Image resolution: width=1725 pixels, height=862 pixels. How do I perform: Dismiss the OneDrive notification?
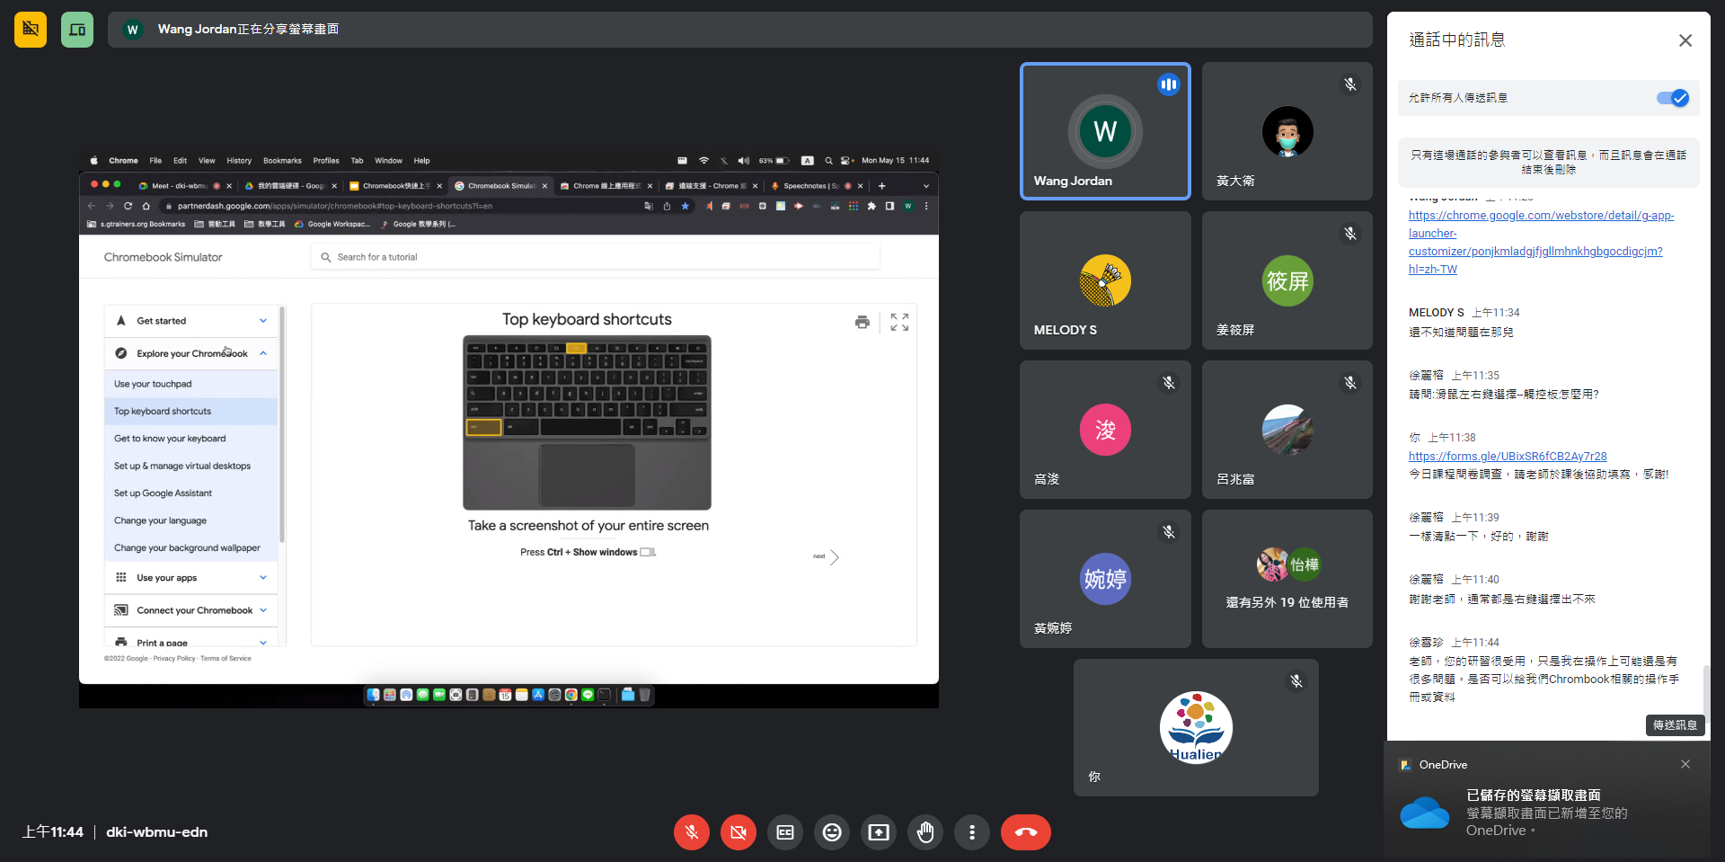pos(1685,764)
